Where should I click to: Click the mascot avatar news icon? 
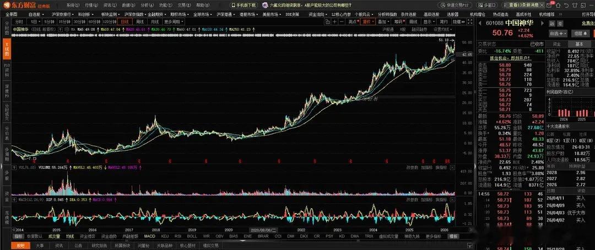264,5
